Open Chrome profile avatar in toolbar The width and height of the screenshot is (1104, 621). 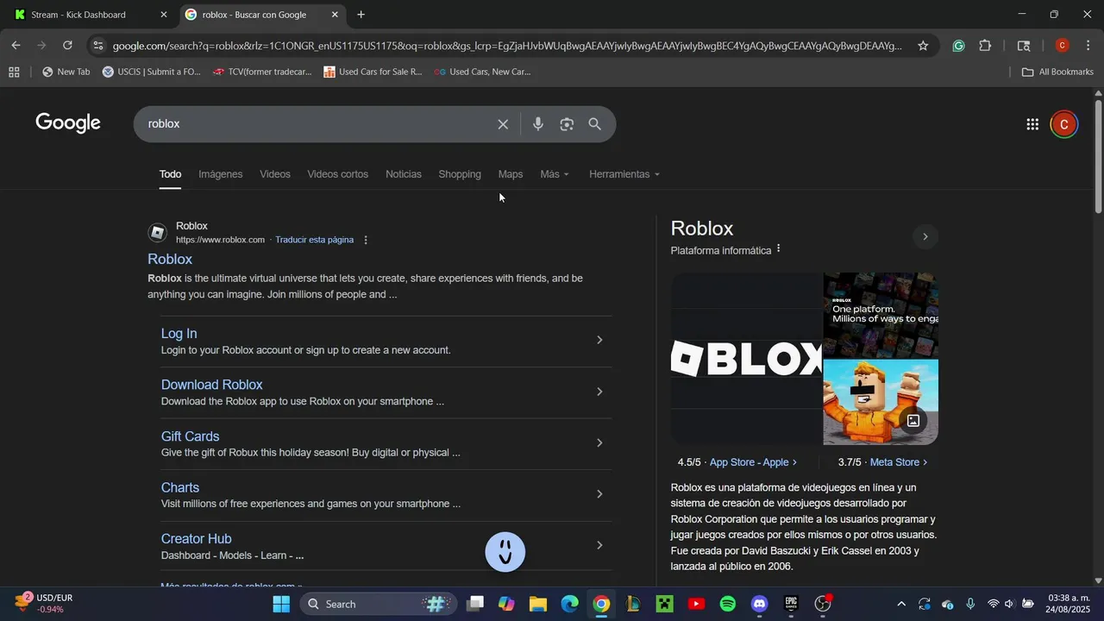1063,46
